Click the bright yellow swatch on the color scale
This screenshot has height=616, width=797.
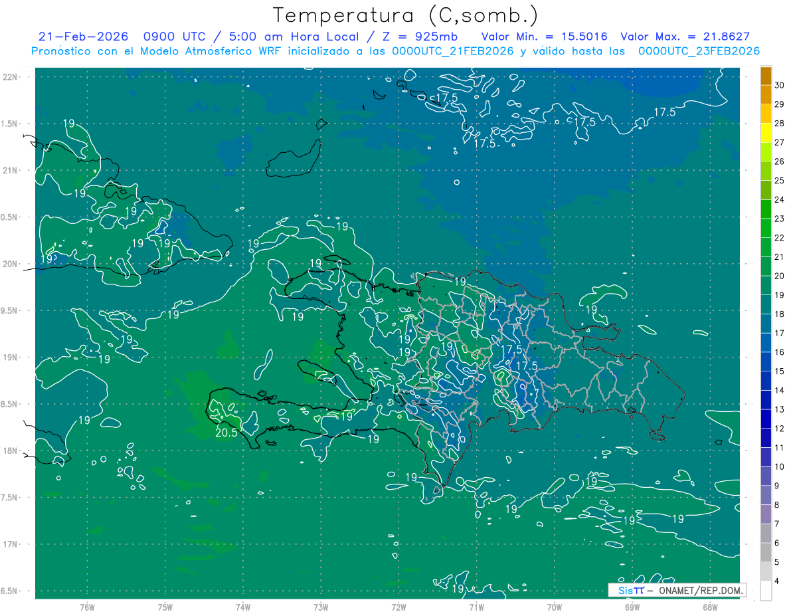point(766,133)
